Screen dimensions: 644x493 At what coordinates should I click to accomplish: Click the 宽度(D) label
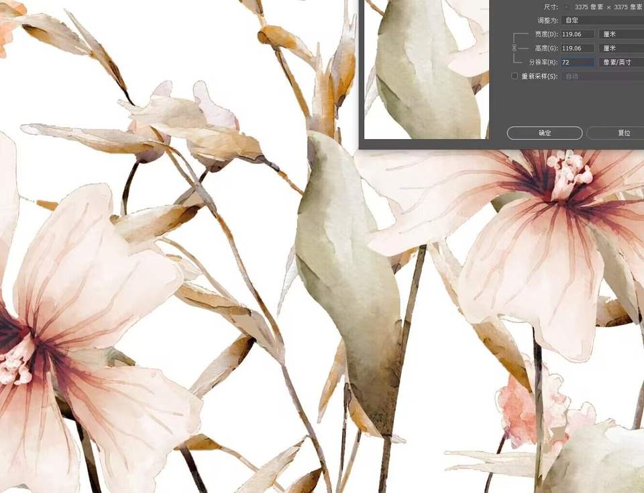tap(546, 34)
